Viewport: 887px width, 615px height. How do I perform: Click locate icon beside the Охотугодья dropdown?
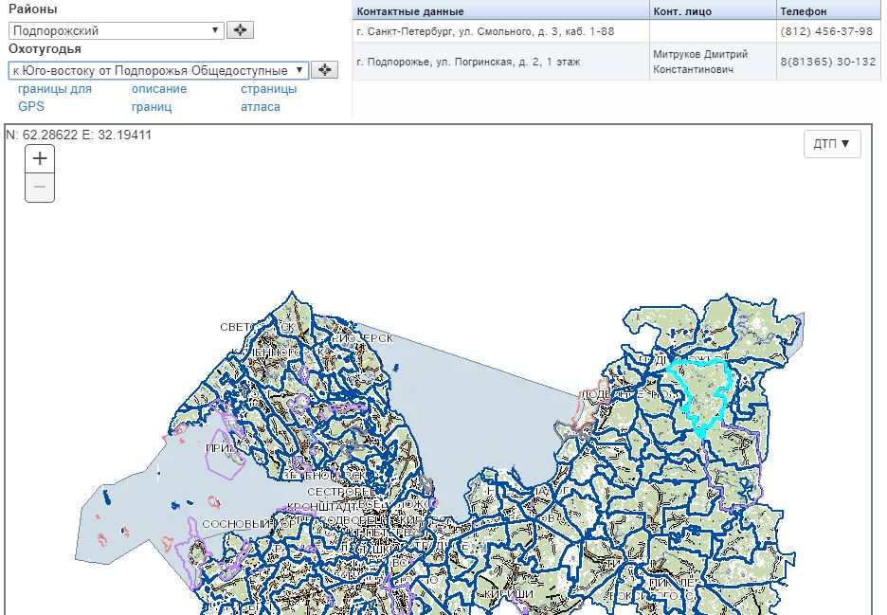325,70
